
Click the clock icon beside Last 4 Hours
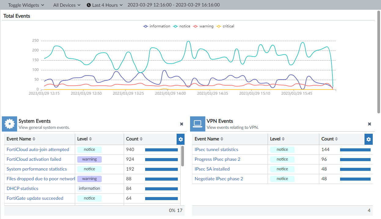(x=88, y=5)
